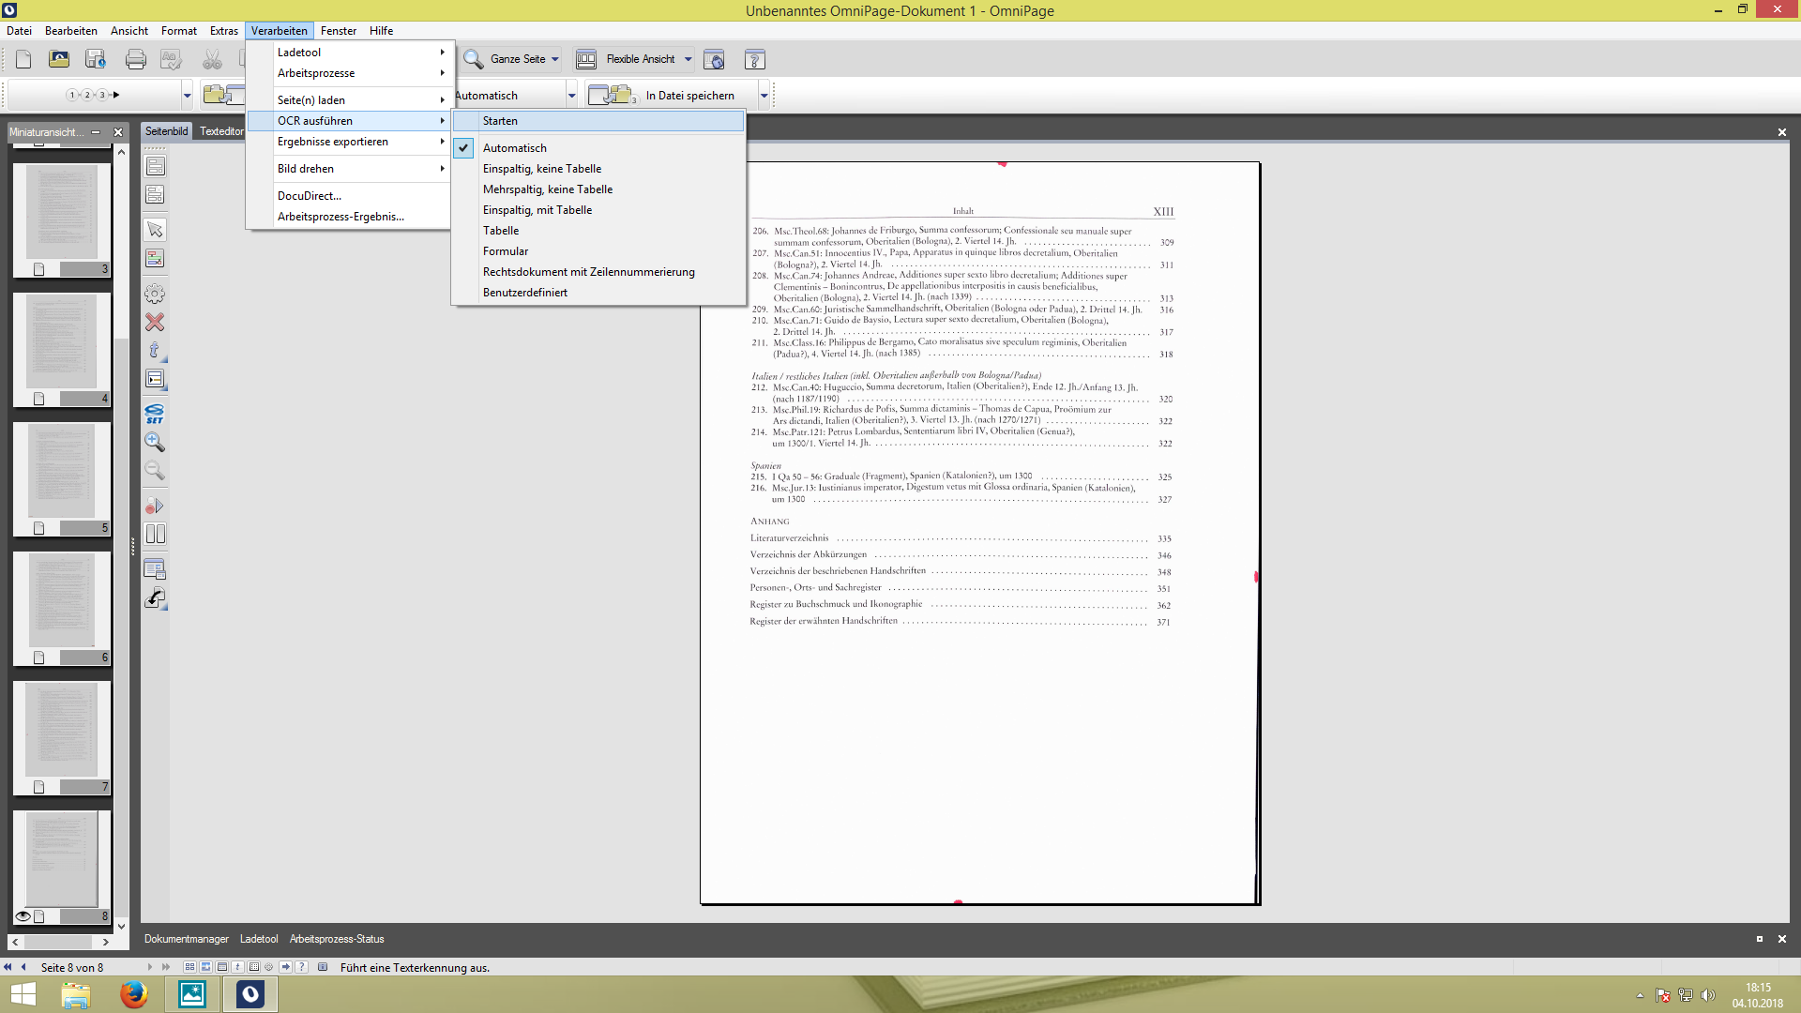The height and width of the screenshot is (1013, 1801).
Task: Open DocuDirect... menu entry
Action: click(349, 196)
